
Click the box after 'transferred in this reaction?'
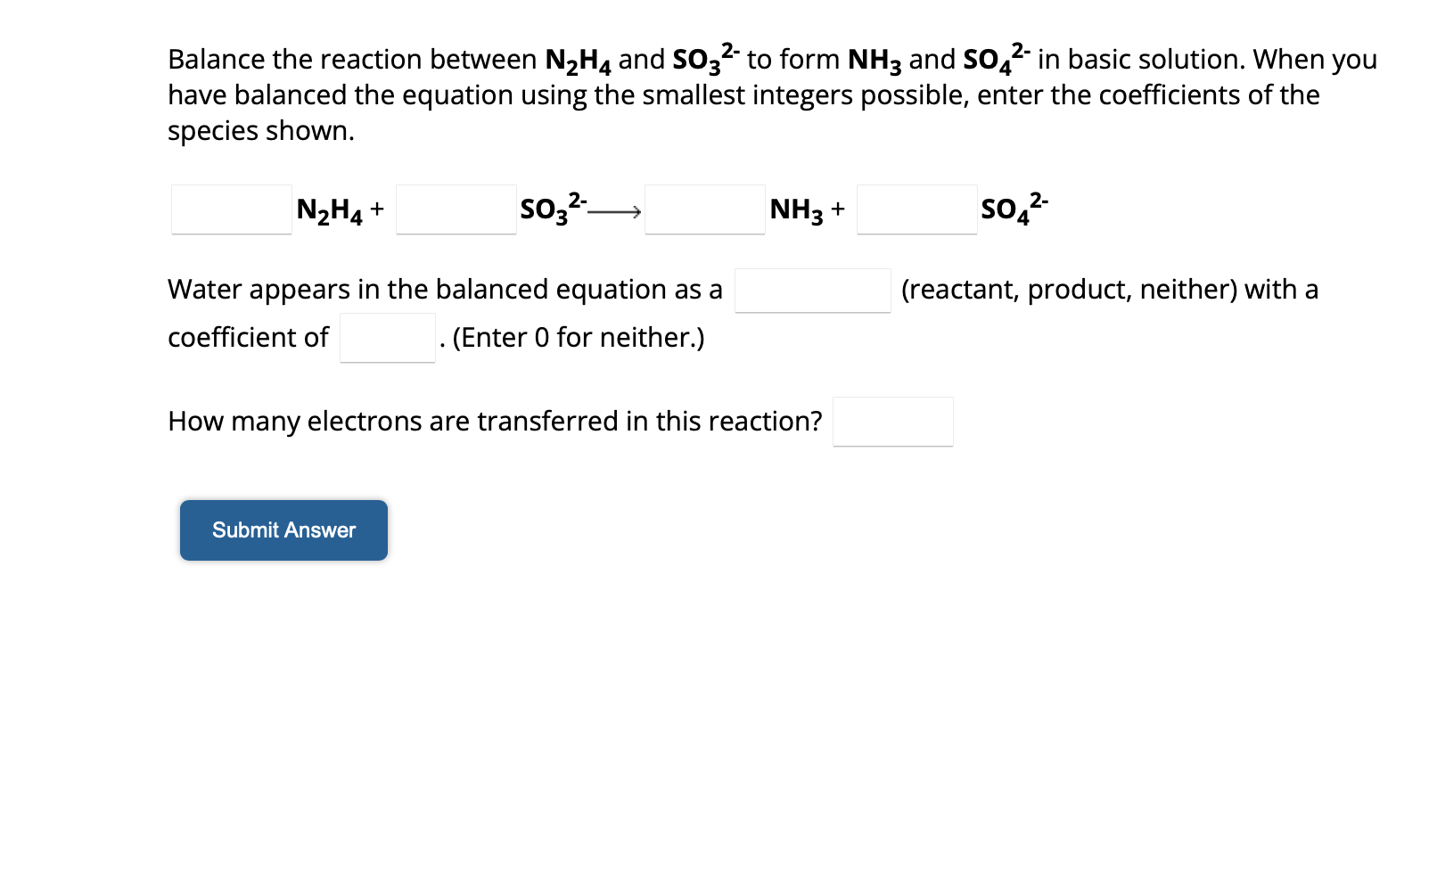pos(892,421)
